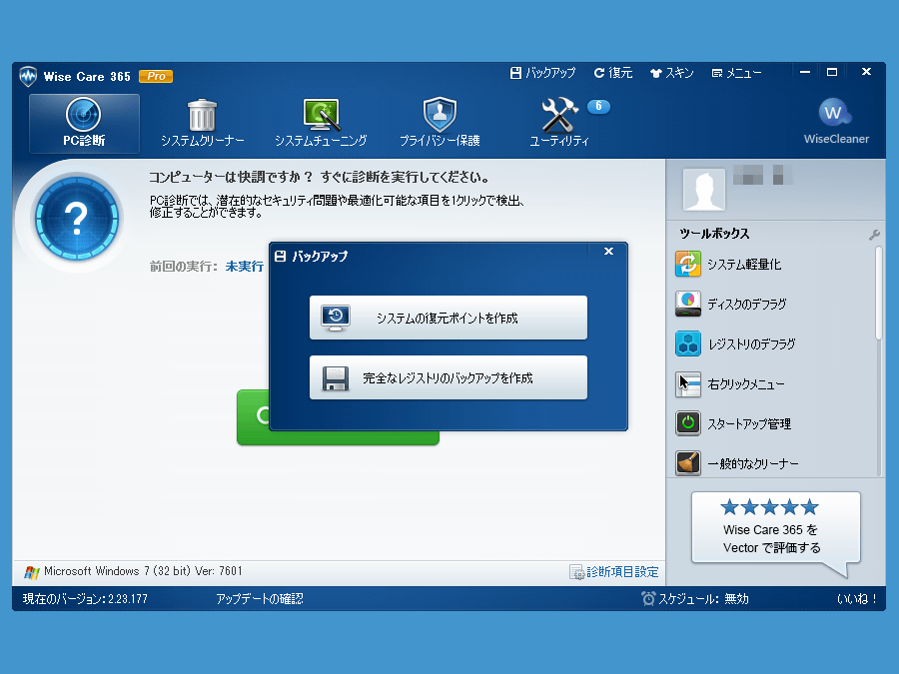899x674 pixels.
Task: Open the 右クリックメニュー tool
Action: (730, 384)
